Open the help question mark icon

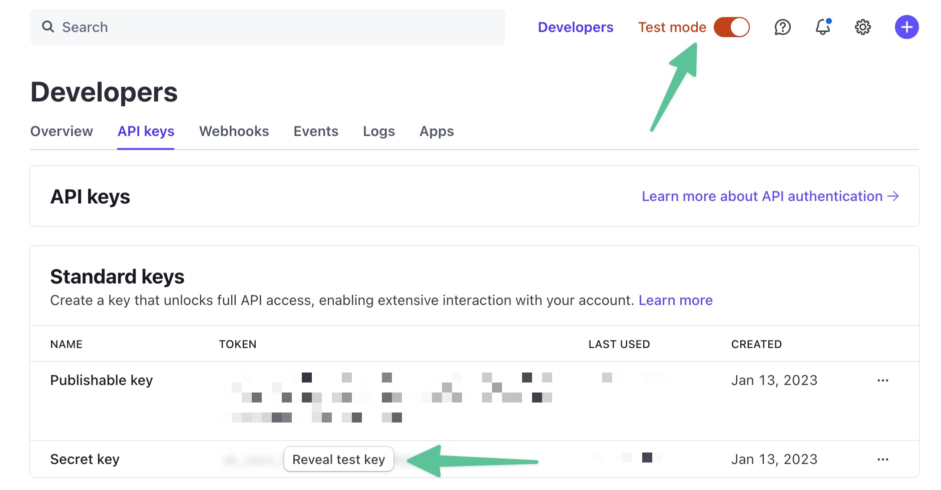[x=782, y=27]
